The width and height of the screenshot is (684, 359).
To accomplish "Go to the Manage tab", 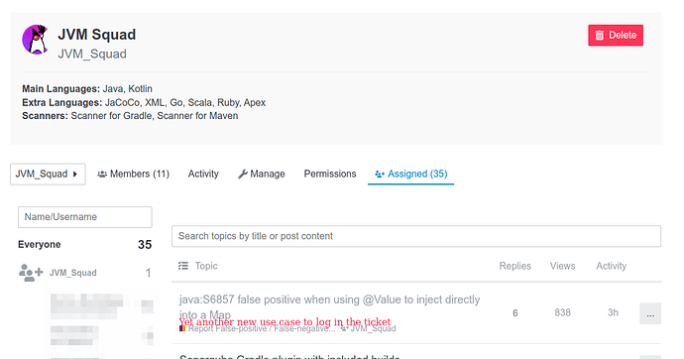I will pyautogui.click(x=262, y=175).
